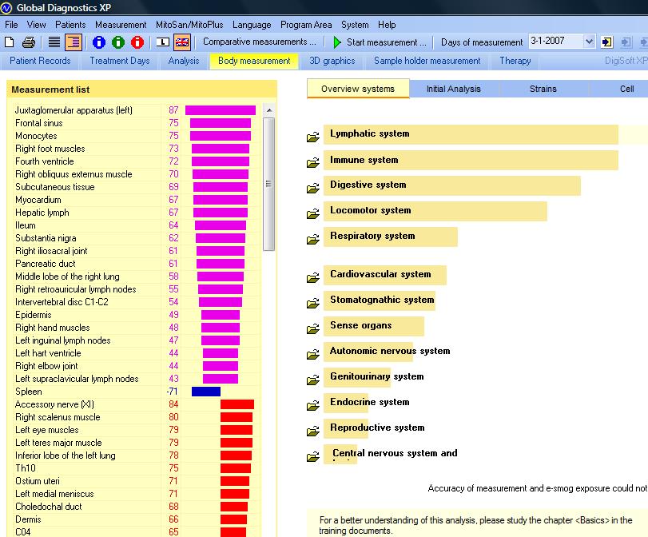Open folder icon for Respiratory system
This screenshot has height=537, width=648.
[x=313, y=239]
